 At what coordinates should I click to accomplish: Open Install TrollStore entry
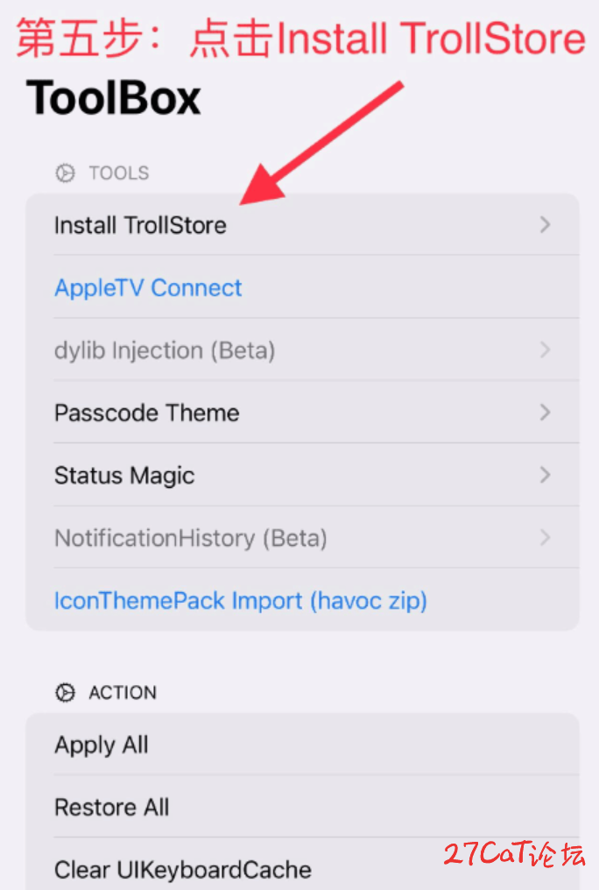(302, 225)
